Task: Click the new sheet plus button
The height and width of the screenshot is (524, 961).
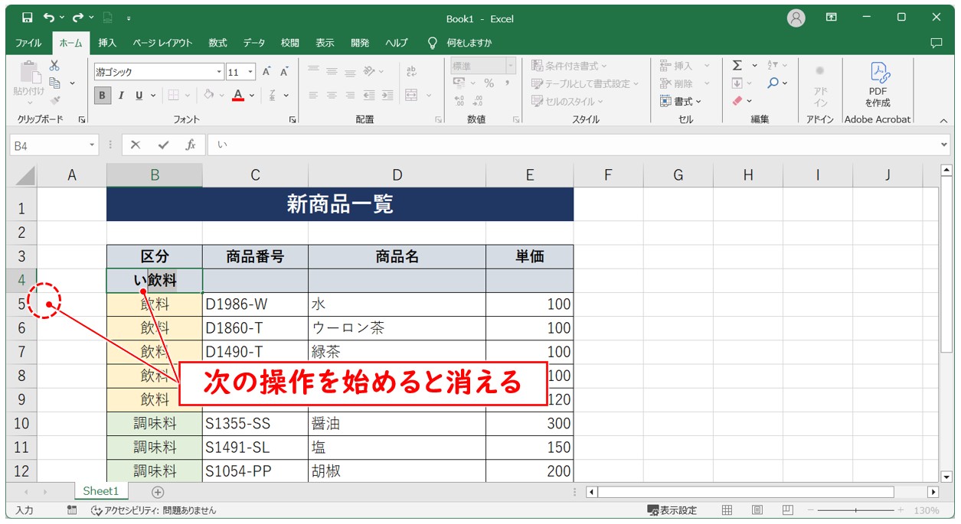Action: tap(157, 492)
